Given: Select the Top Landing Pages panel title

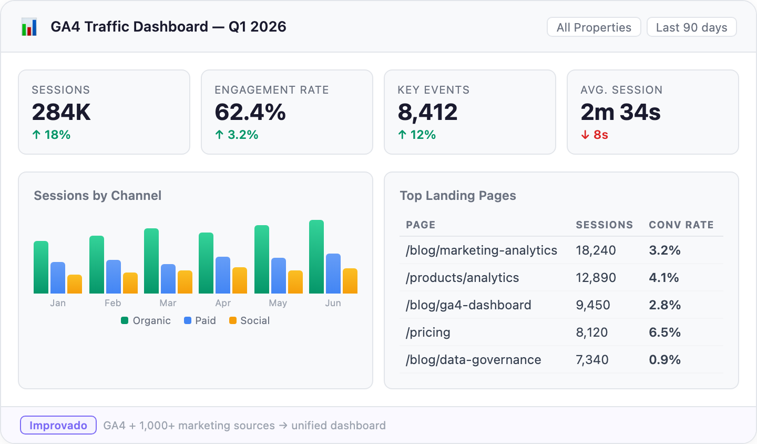Looking at the screenshot, I should (458, 195).
